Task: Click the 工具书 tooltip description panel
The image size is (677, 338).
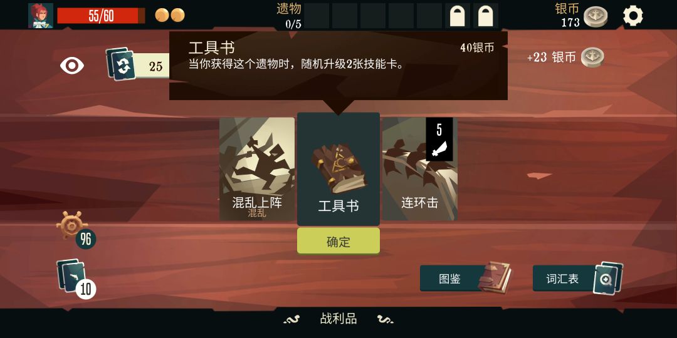Action: point(338,66)
